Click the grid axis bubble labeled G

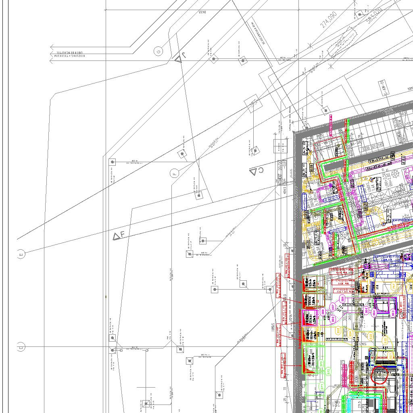[159, 51]
